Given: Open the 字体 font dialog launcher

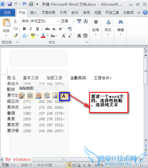Looking at the screenshot, I should point(87,42).
